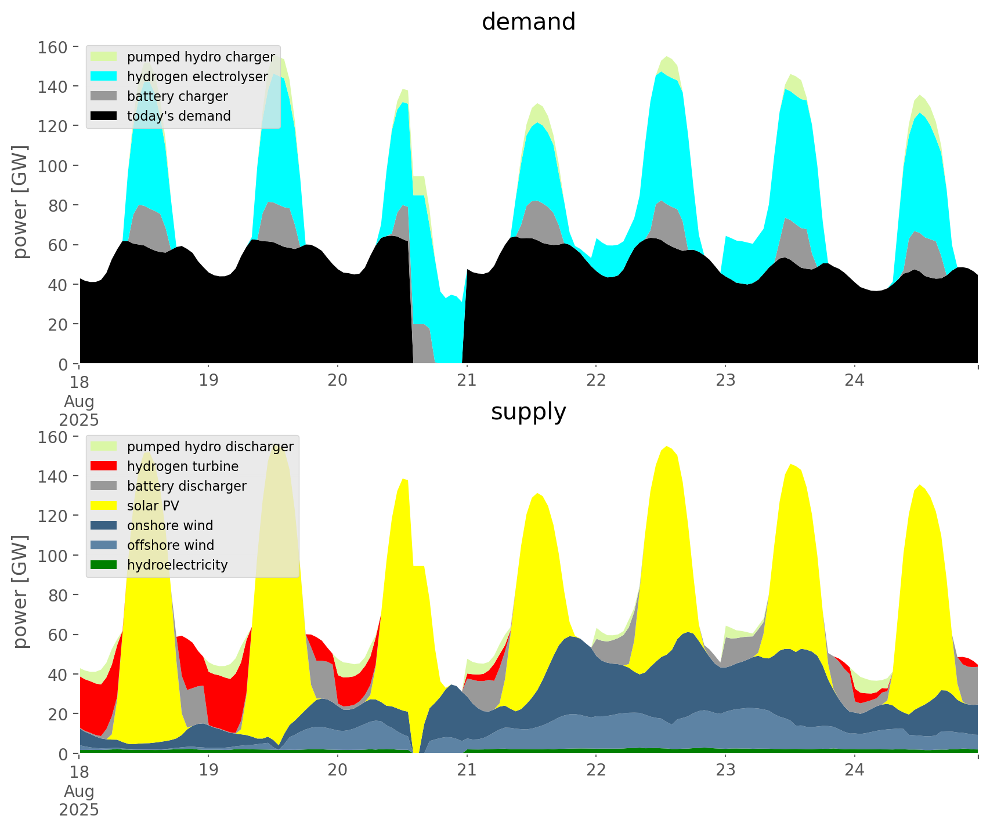
Task: Select the pumped hydro discharger legend label
Action: point(210,447)
